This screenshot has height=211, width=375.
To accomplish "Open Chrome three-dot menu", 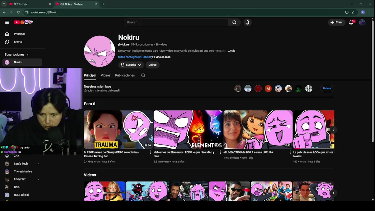I will [370, 12].
